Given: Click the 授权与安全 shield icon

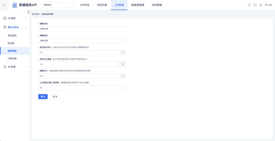Looking at the screenshot, I should (5, 27).
